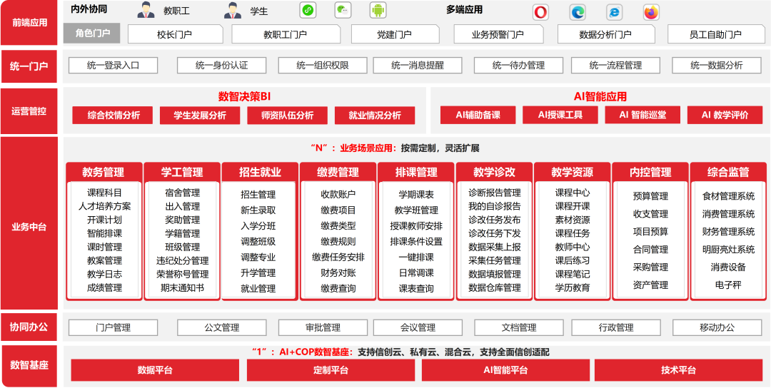Click the 移动办公 box
This screenshot has width=771, height=388.
point(717,327)
